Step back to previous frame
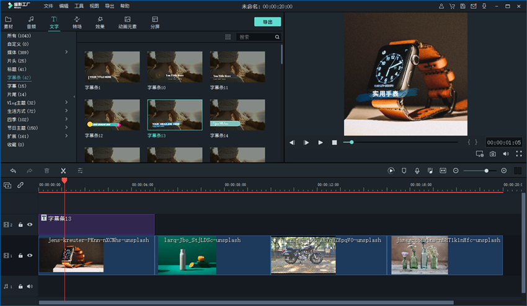This screenshot has width=527, height=306. pos(292,142)
